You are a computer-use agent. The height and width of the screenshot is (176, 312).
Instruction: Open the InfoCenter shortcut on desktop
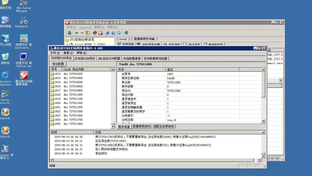pos(24,41)
